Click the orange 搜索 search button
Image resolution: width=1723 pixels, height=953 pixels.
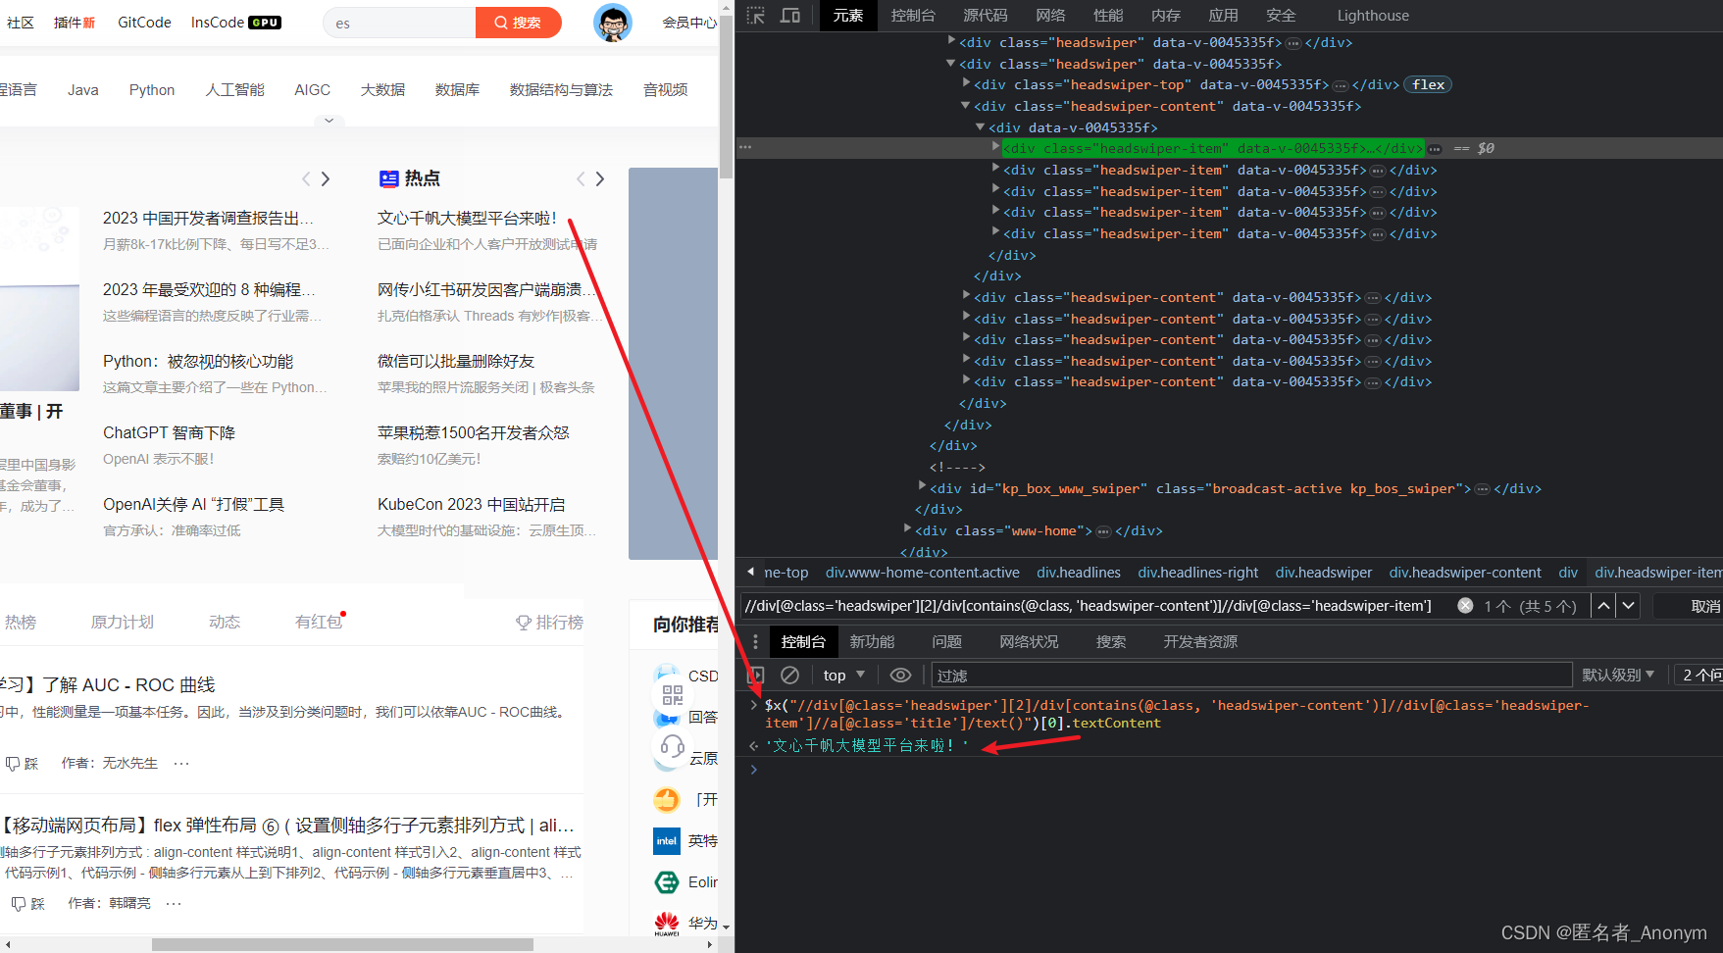pos(519,23)
